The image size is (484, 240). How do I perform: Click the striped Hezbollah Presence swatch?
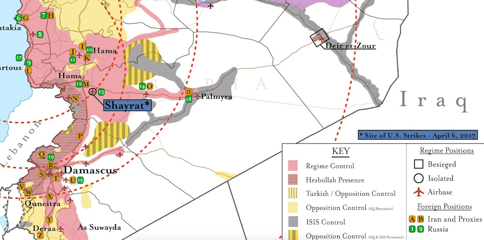(x=295, y=180)
